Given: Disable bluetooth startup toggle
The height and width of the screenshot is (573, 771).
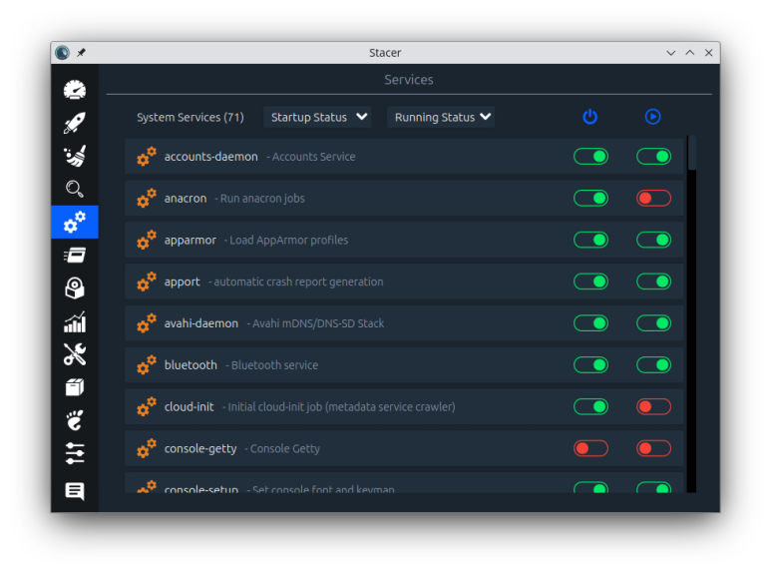Looking at the screenshot, I should (590, 365).
